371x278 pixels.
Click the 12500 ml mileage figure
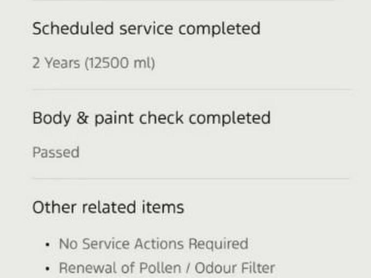120,64
